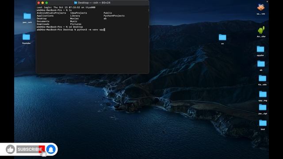Image resolution: width=283 pixels, height=159 pixels.
Task: Click 'AndroidStudioProjects' in the ls output
Action: [x=51, y=13]
